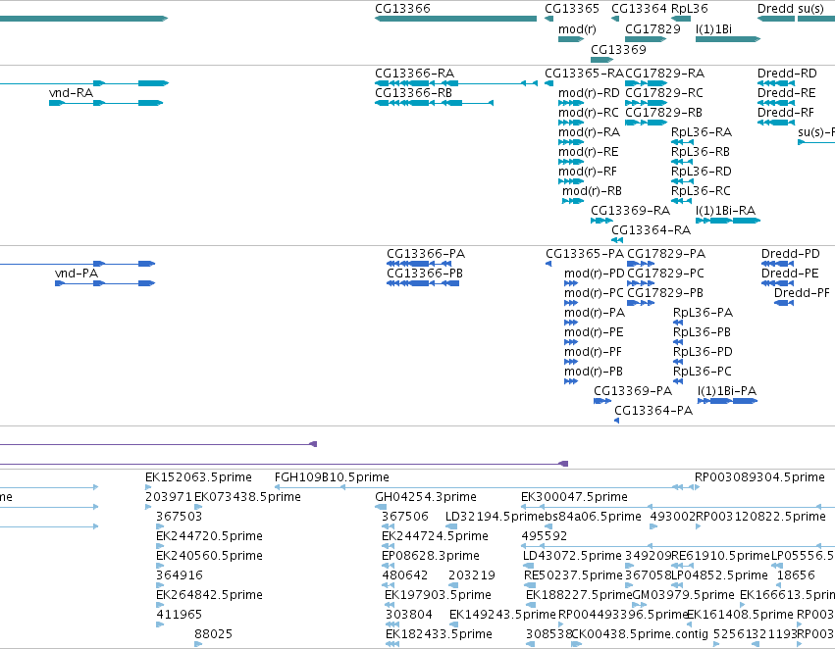Select the EK182433.5prime EST label

(x=439, y=634)
